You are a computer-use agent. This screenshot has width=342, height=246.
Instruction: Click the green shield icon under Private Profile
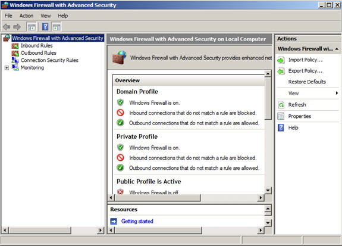[120, 147]
